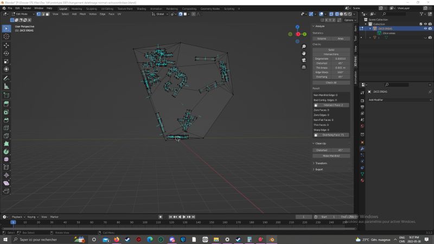
Task: Open Object Data green triangle tab
Action: pyautogui.click(x=362, y=174)
